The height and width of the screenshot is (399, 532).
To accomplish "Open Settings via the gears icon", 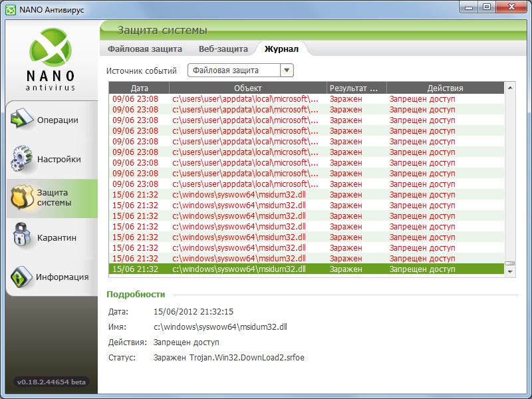I will 21,160.
